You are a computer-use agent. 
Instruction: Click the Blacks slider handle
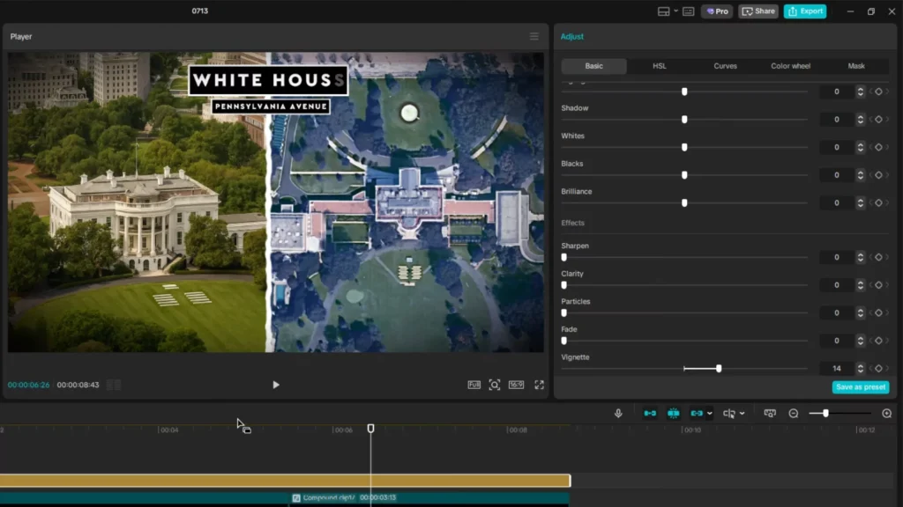pyautogui.click(x=684, y=175)
